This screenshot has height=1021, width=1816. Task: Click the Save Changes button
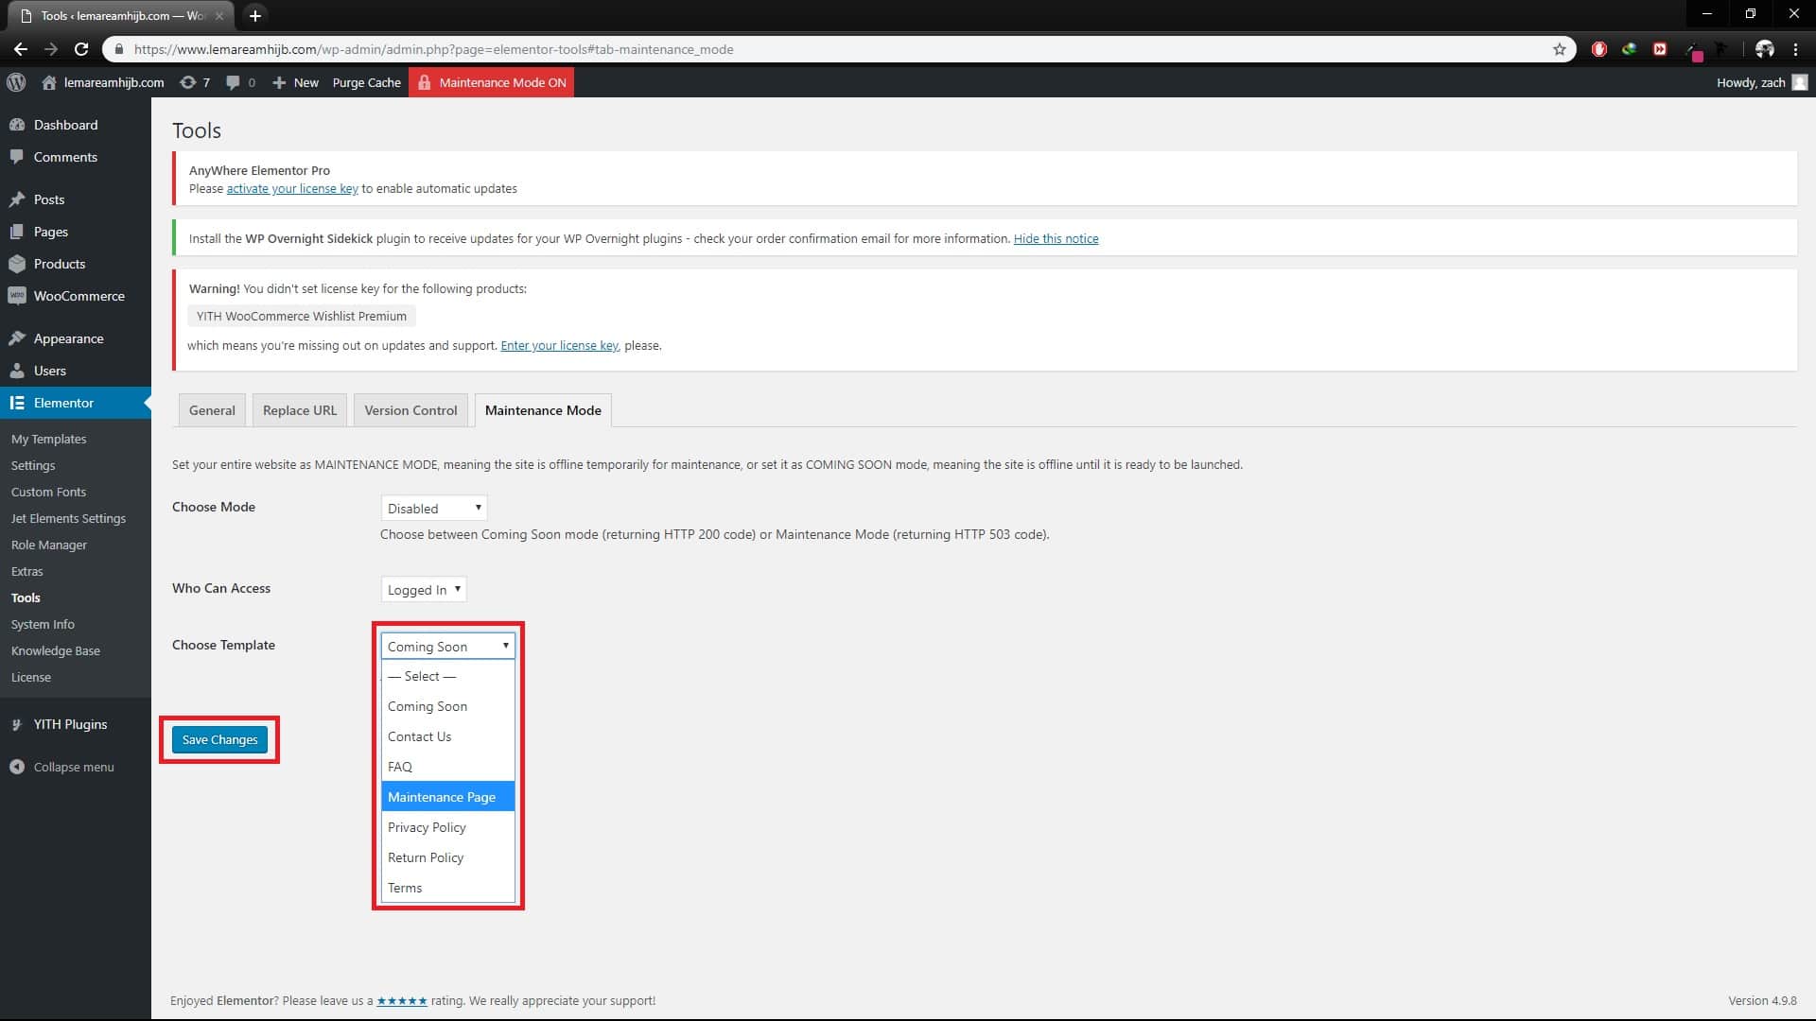pyautogui.click(x=219, y=739)
